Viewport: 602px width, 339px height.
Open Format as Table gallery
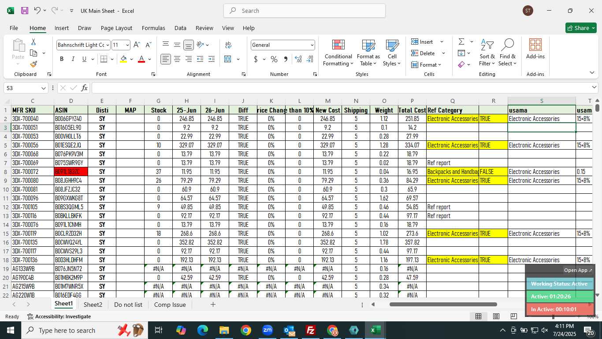pos(368,53)
